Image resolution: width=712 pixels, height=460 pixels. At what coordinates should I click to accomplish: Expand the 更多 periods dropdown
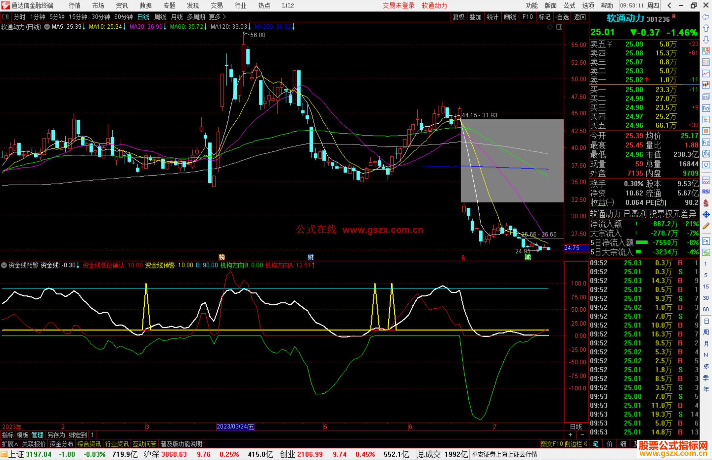pyautogui.click(x=217, y=17)
